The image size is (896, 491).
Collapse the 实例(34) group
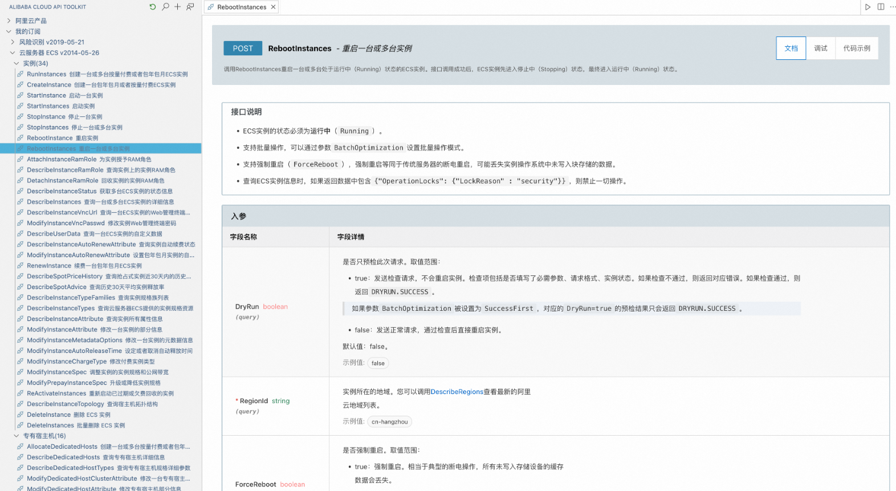(x=17, y=63)
